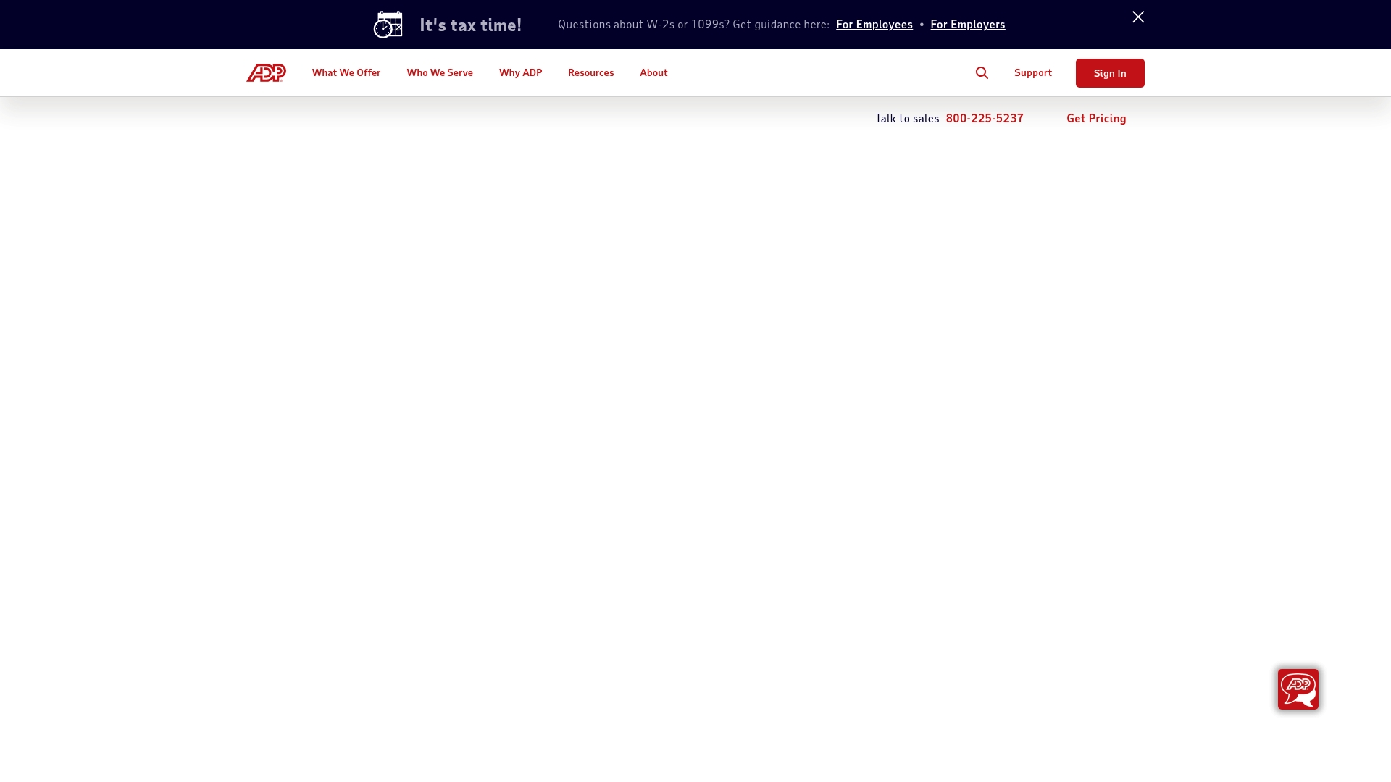Select the Sign In text label
This screenshot has width=1391, height=782.
click(1110, 73)
